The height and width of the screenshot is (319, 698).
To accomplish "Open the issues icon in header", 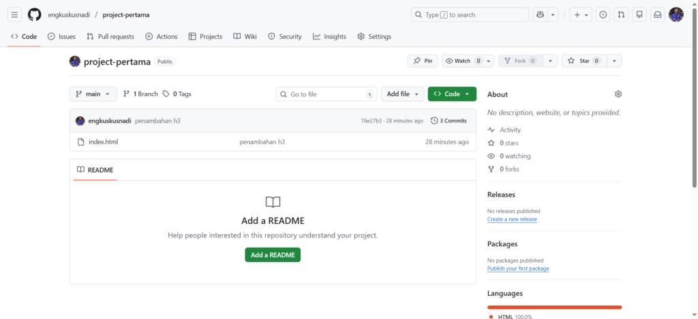I will (603, 14).
